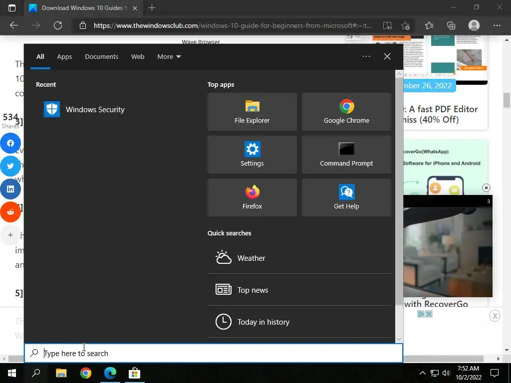
Task: Open the notification Action Center
Action: click(x=495, y=373)
